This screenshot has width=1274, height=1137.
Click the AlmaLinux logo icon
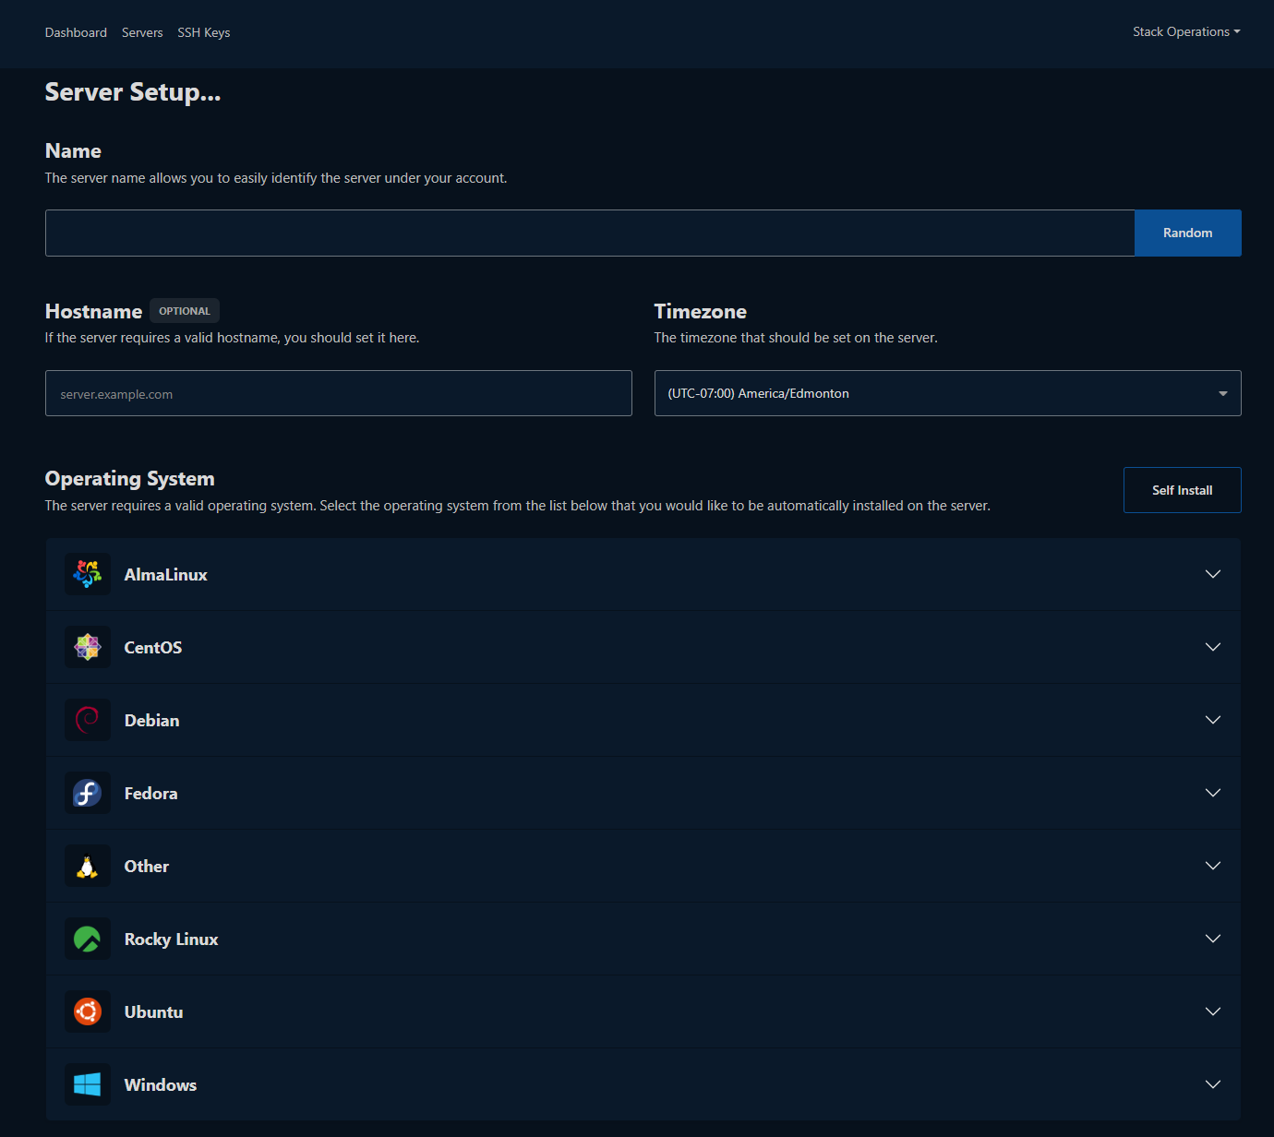[88, 574]
